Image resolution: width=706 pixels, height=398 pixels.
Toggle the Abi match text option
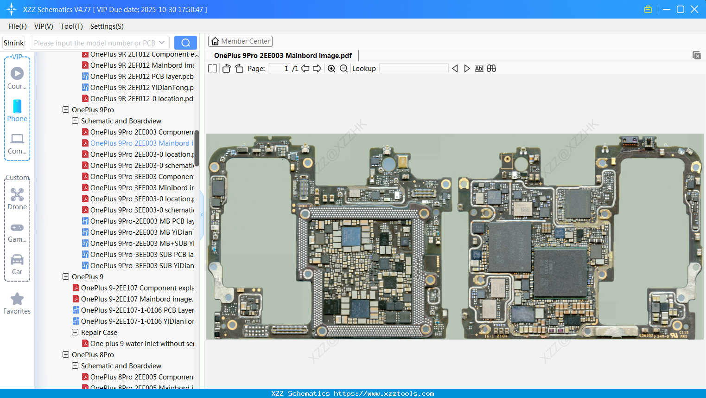point(479,69)
